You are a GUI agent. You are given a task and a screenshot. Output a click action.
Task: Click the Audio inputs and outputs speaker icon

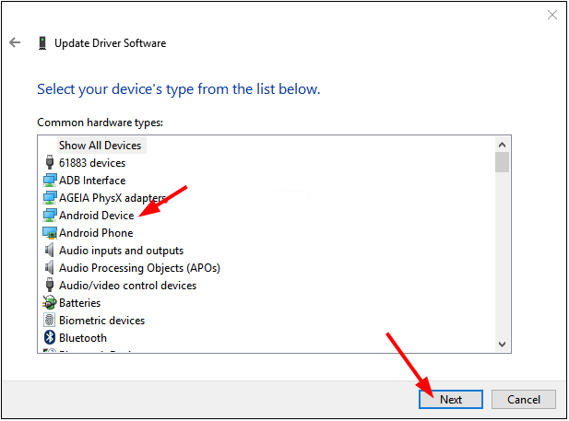(x=50, y=251)
